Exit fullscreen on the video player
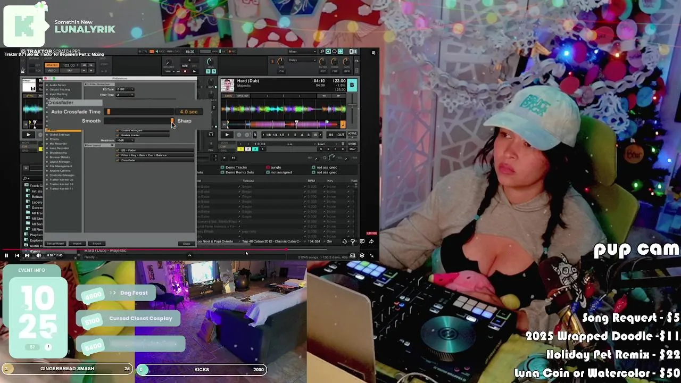 click(371, 255)
